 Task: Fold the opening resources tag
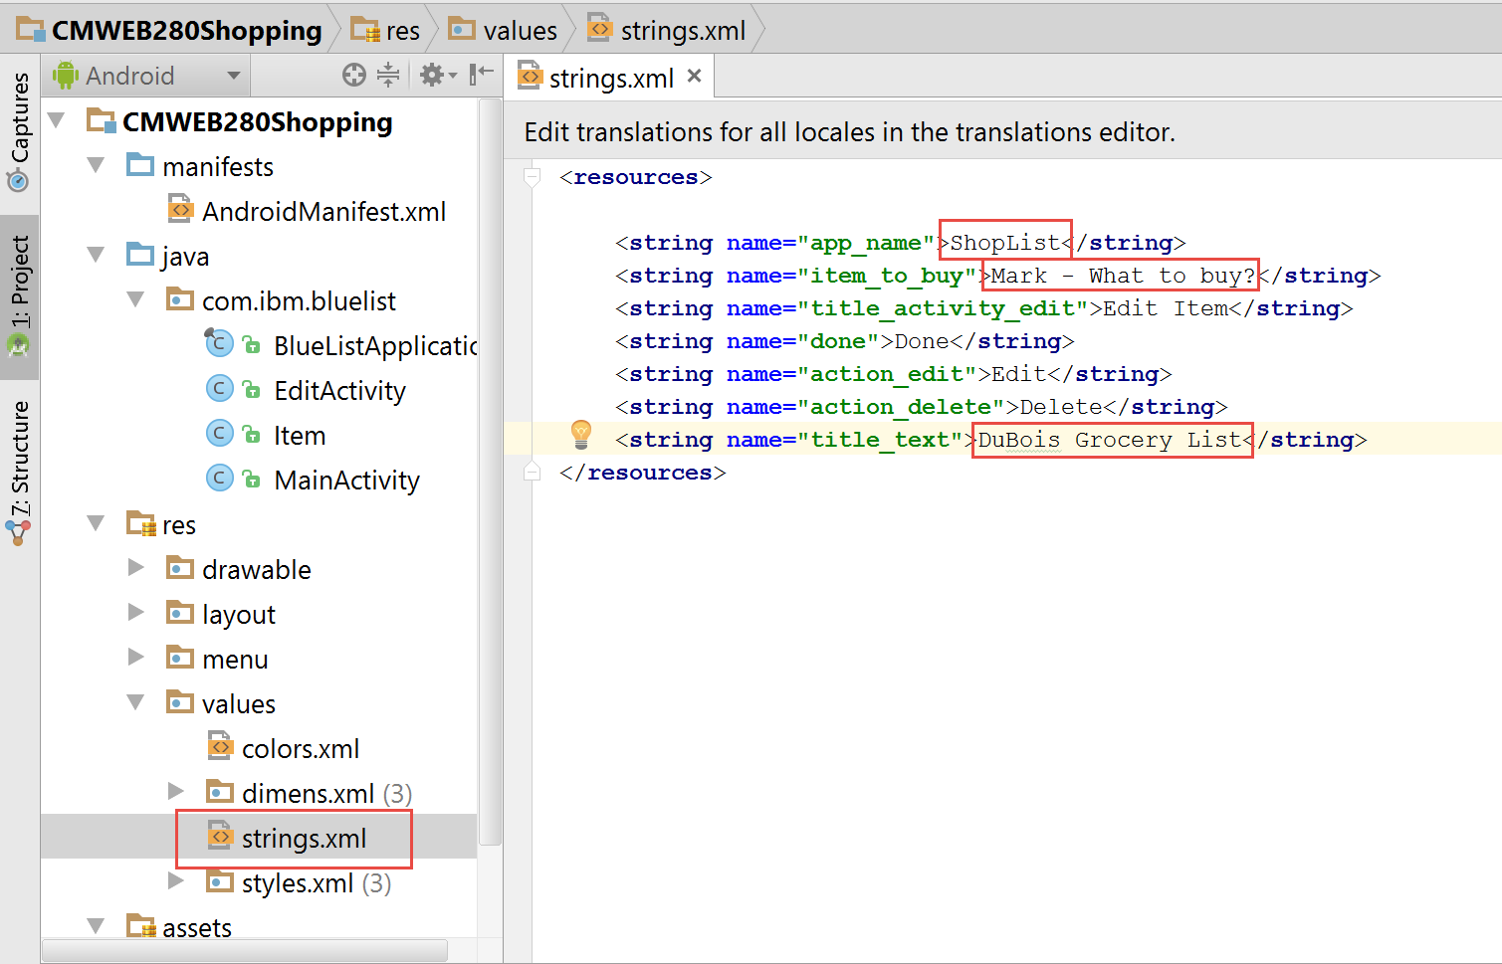pyautogui.click(x=533, y=177)
